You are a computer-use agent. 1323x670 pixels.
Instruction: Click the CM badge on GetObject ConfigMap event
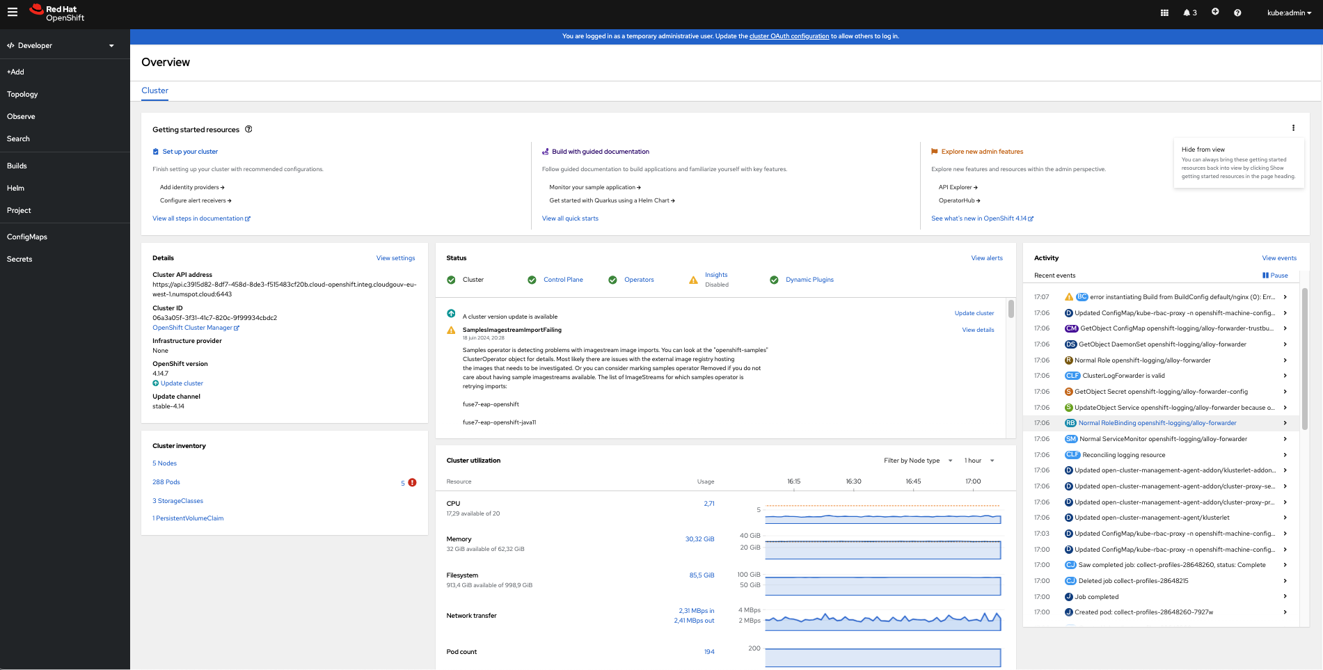click(x=1071, y=328)
